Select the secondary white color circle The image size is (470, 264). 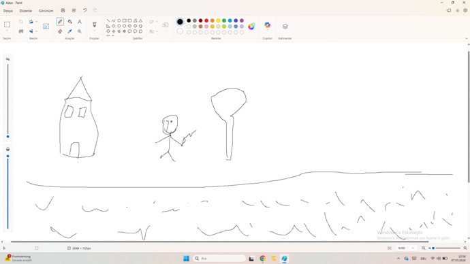coord(180,31)
